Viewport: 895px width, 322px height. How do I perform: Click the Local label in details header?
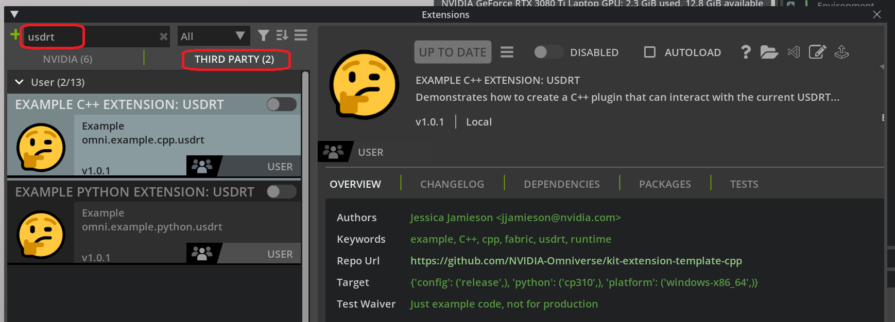coord(479,122)
